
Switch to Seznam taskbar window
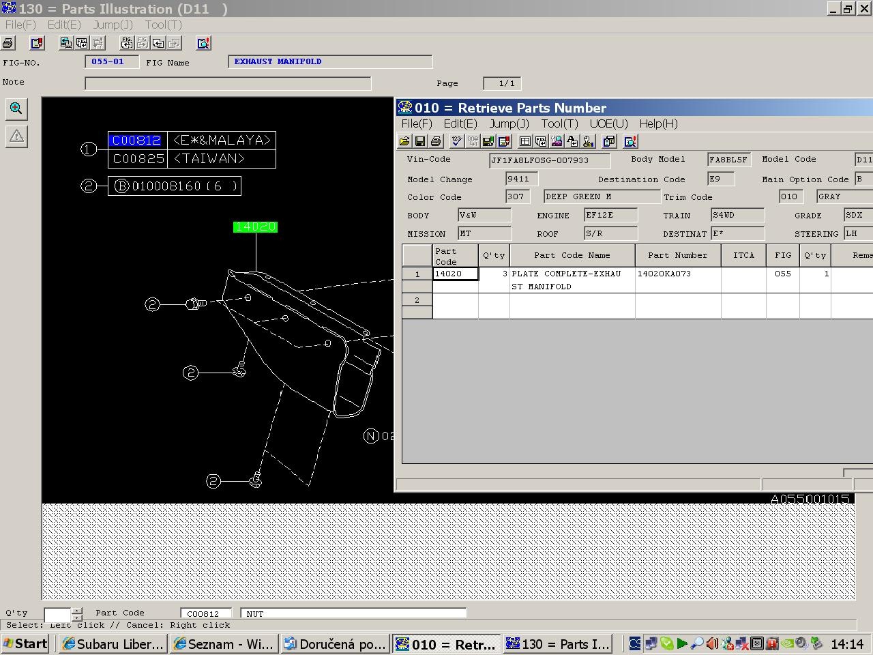tap(224, 643)
